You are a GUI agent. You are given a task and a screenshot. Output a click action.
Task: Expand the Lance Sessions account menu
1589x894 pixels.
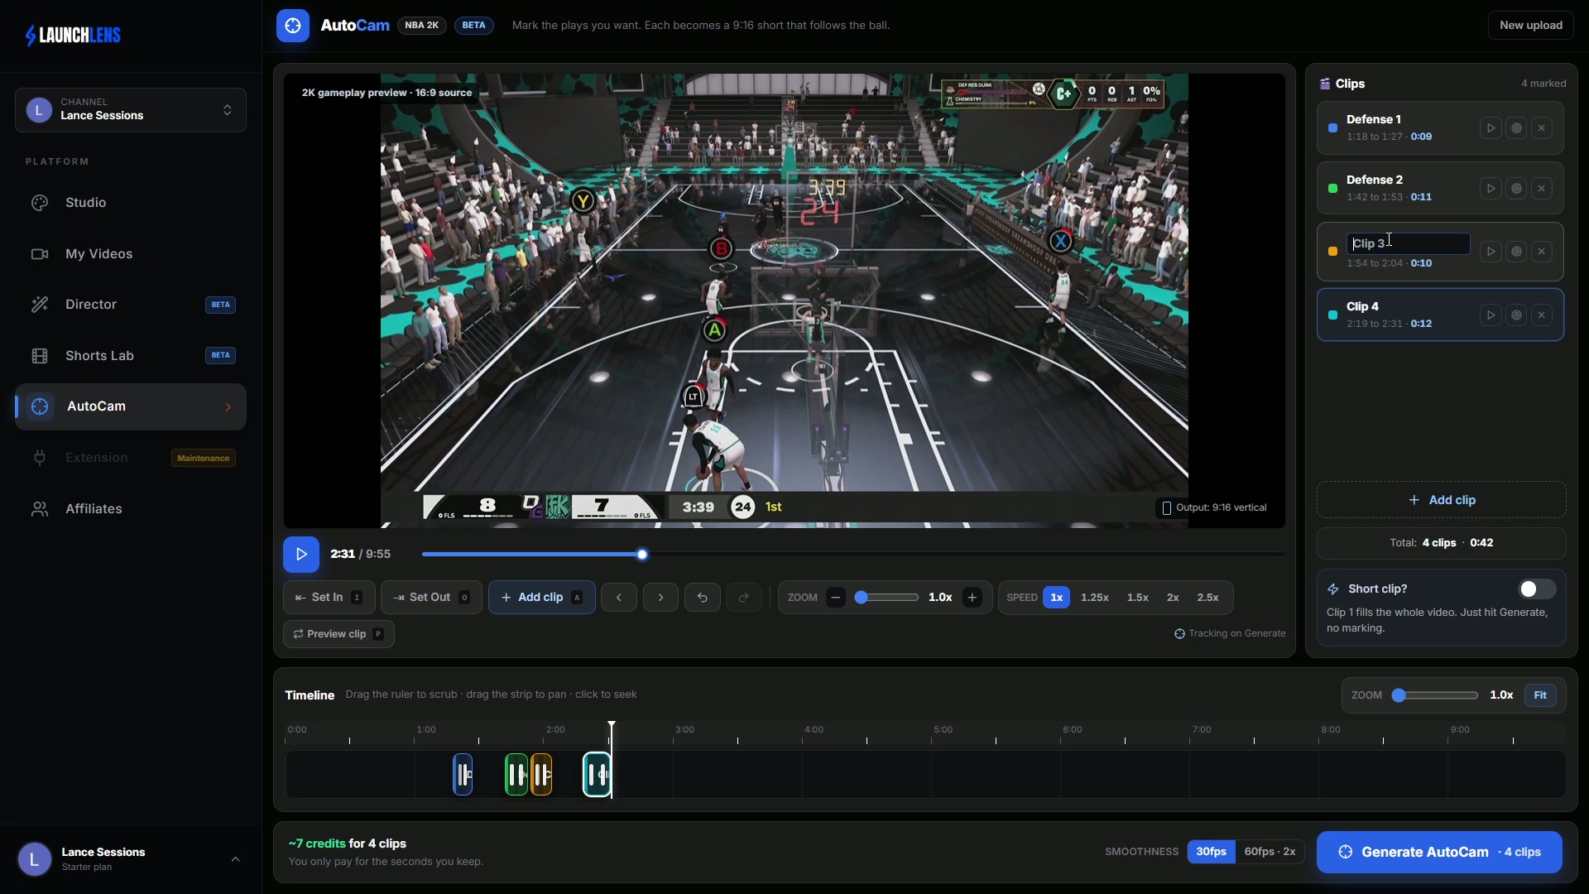tap(131, 859)
